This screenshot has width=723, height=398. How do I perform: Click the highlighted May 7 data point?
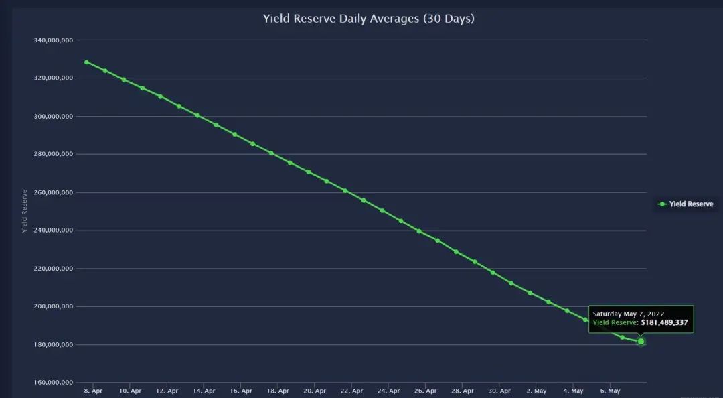pyautogui.click(x=641, y=342)
